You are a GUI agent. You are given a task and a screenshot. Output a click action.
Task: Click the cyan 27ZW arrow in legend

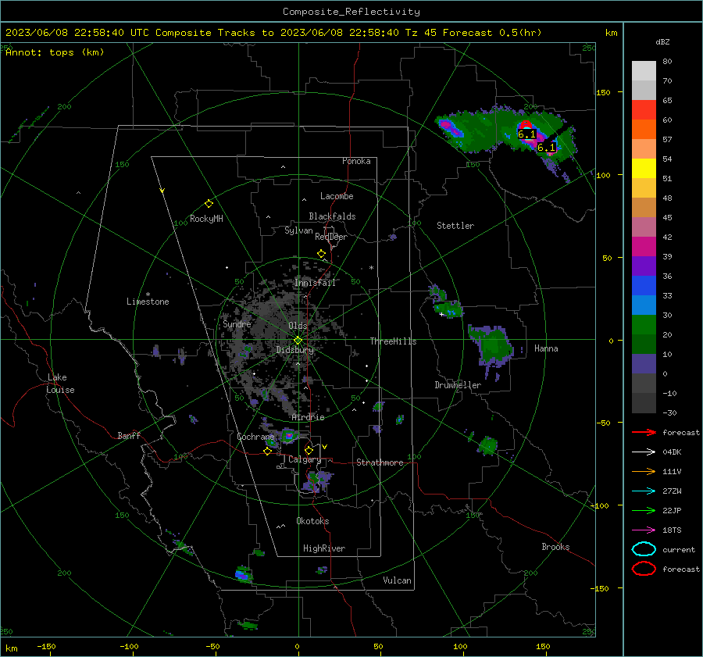644,491
